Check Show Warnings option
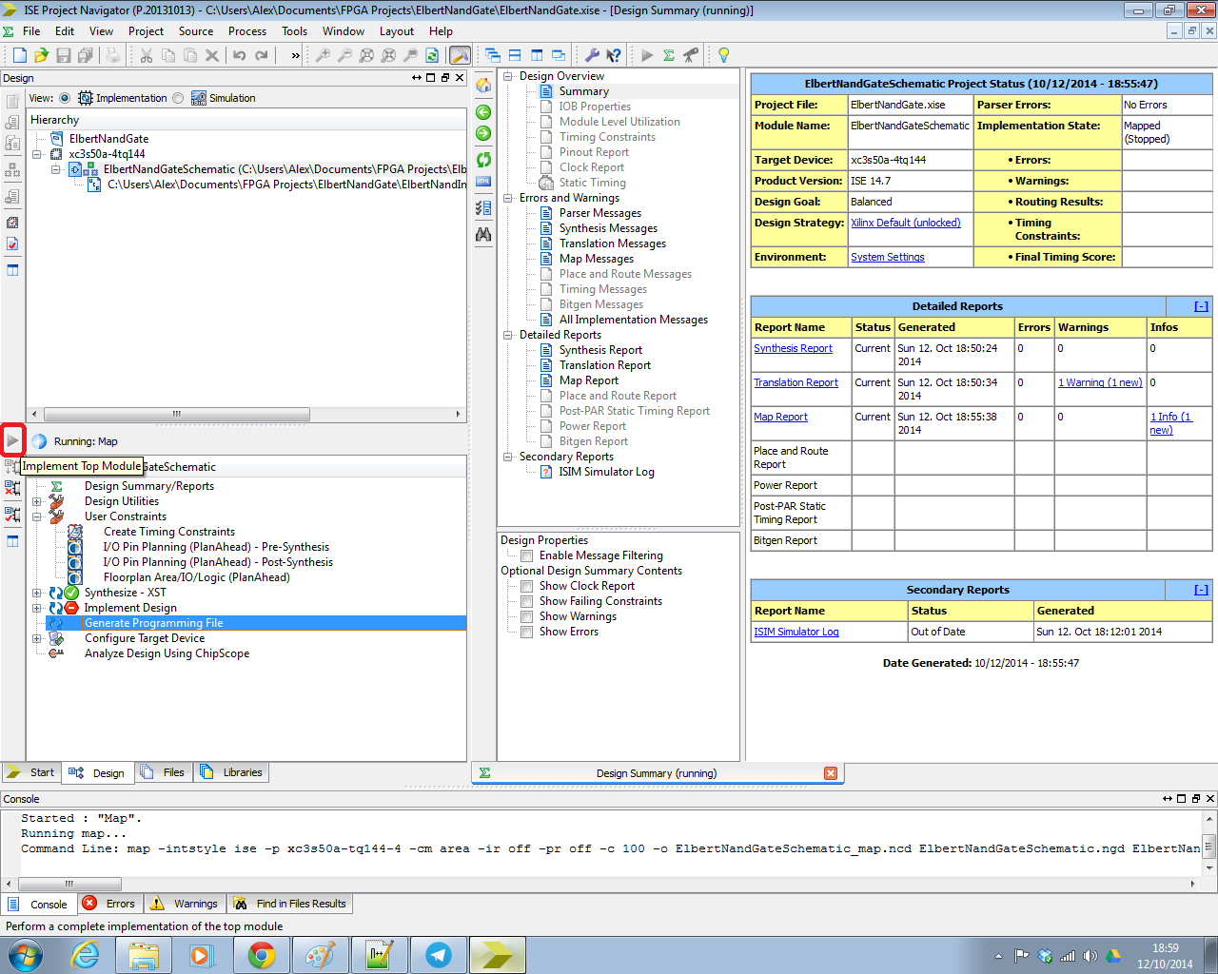Image resolution: width=1218 pixels, height=974 pixels. pos(526,617)
